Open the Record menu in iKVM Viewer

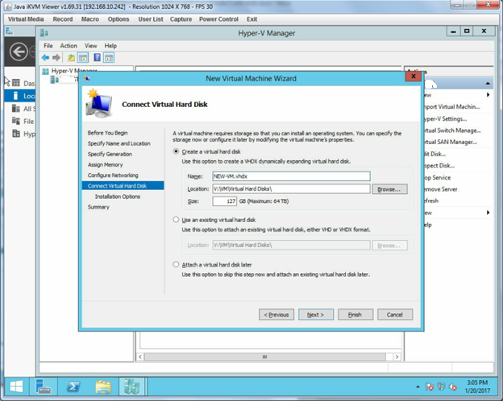click(x=63, y=19)
